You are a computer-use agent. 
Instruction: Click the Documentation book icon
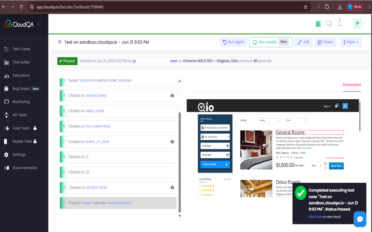6,168
